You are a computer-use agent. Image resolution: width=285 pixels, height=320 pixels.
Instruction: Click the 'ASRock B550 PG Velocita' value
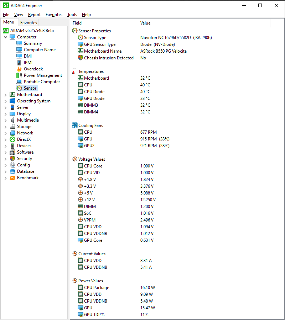click(164, 51)
